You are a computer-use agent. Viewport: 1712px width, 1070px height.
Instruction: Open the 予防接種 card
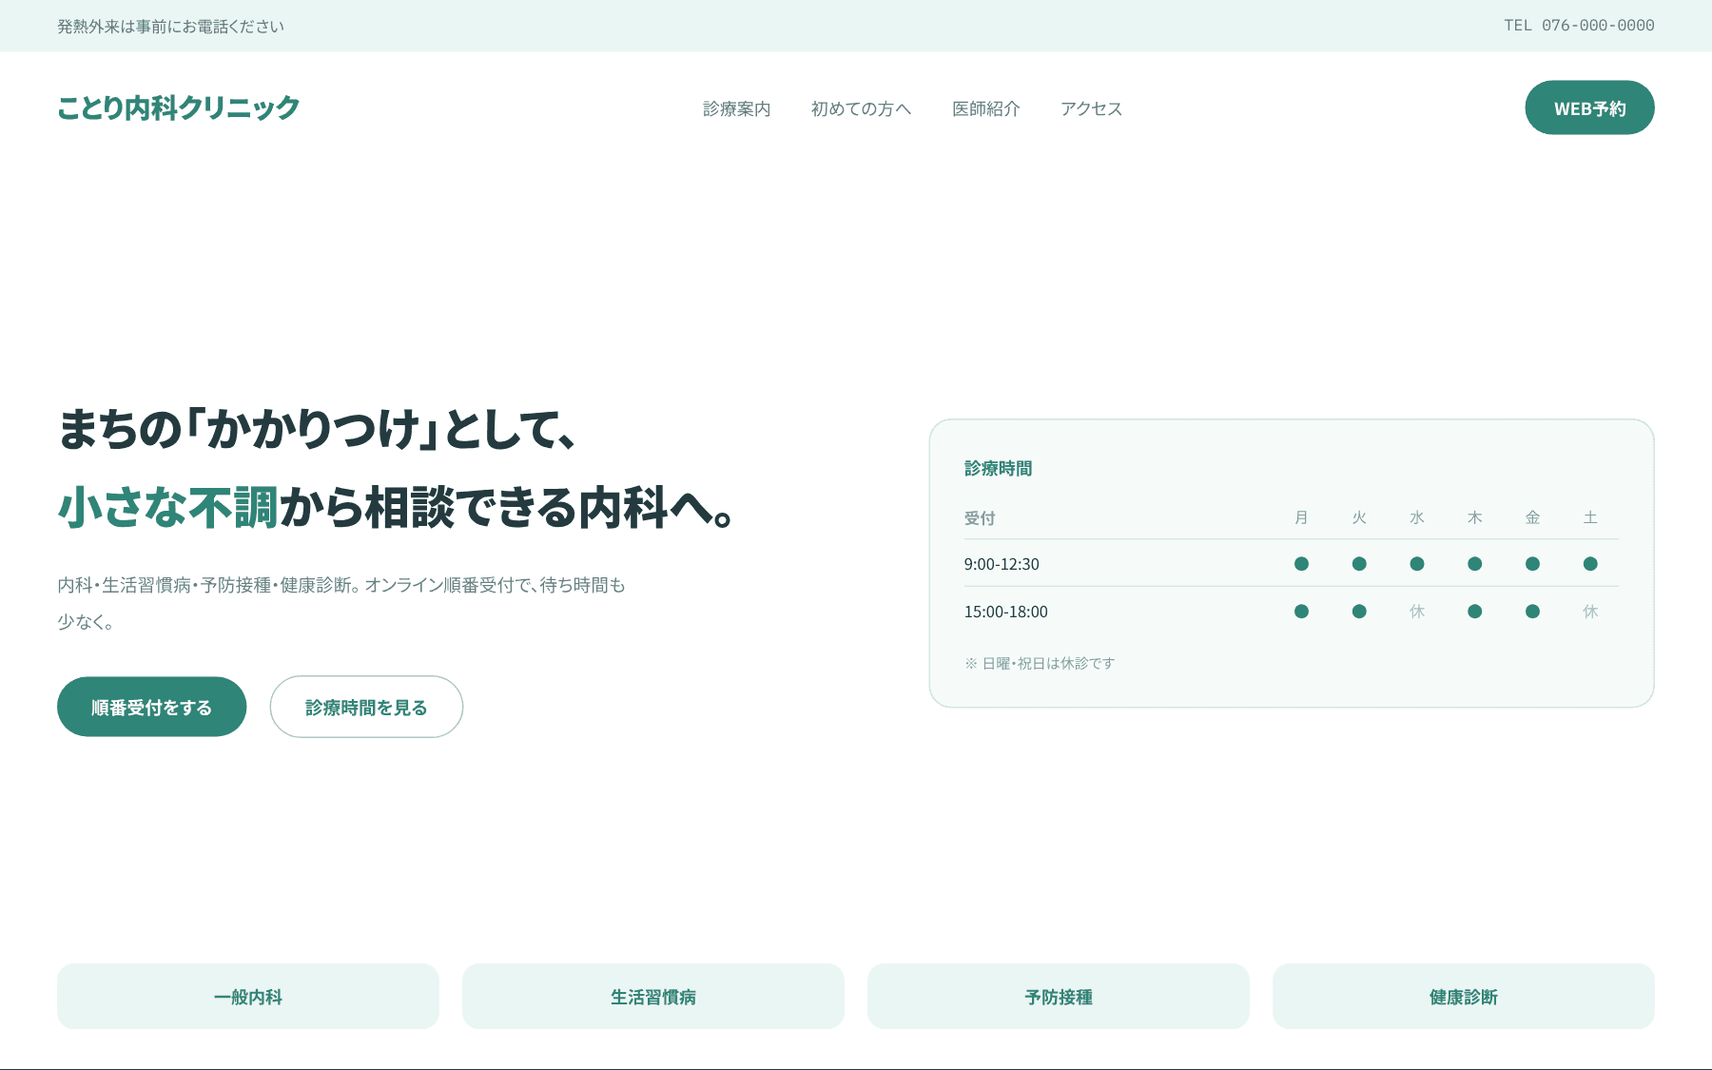click(1059, 997)
